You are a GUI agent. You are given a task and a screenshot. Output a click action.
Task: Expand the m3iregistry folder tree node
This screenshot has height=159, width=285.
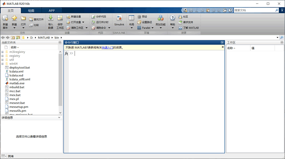tap(2, 52)
